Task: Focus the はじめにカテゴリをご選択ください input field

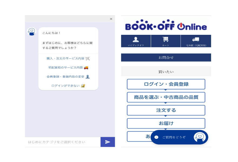Action: 63,142
